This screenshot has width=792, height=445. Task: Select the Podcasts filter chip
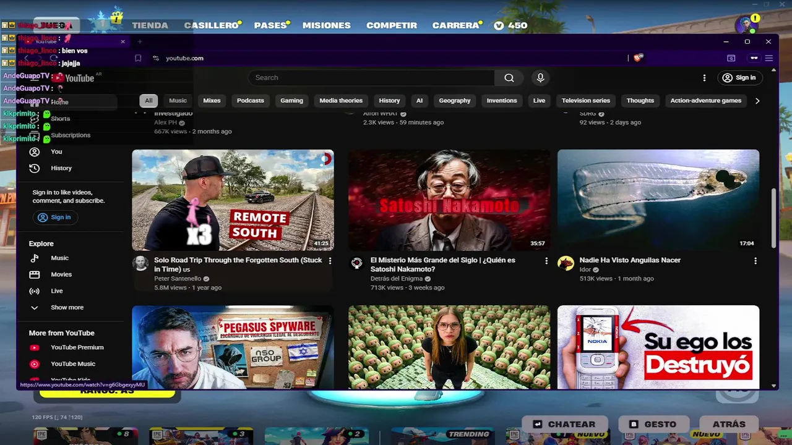click(x=251, y=101)
